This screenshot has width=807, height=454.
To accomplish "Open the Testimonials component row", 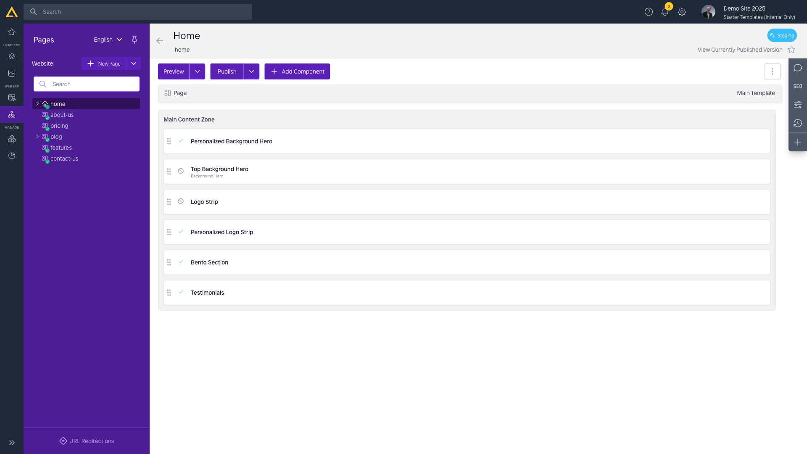I will click(467, 293).
